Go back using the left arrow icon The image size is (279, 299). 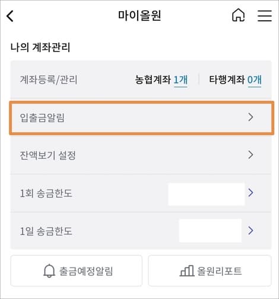point(10,16)
